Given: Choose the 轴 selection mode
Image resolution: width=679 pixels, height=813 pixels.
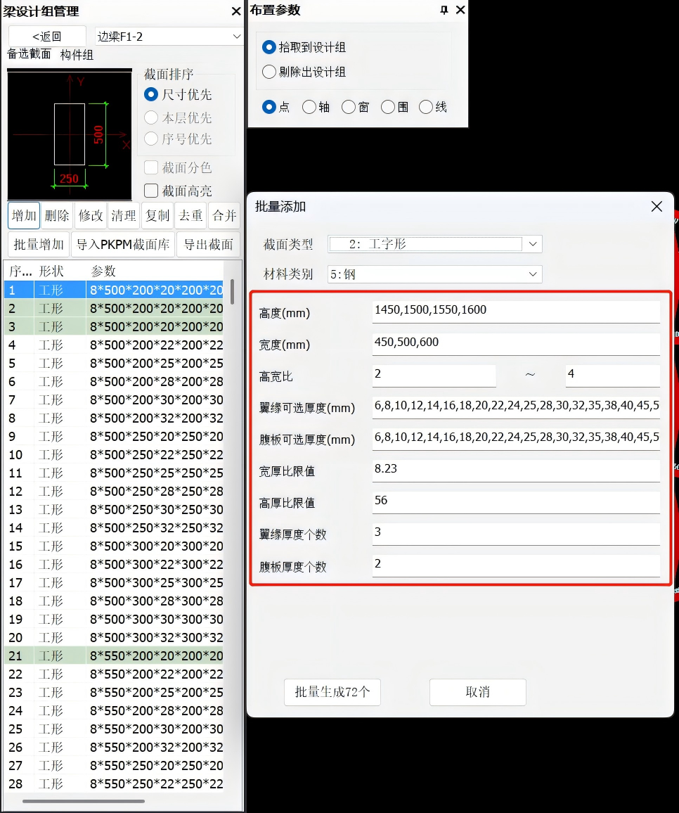Looking at the screenshot, I should click(x=309, y=107).
